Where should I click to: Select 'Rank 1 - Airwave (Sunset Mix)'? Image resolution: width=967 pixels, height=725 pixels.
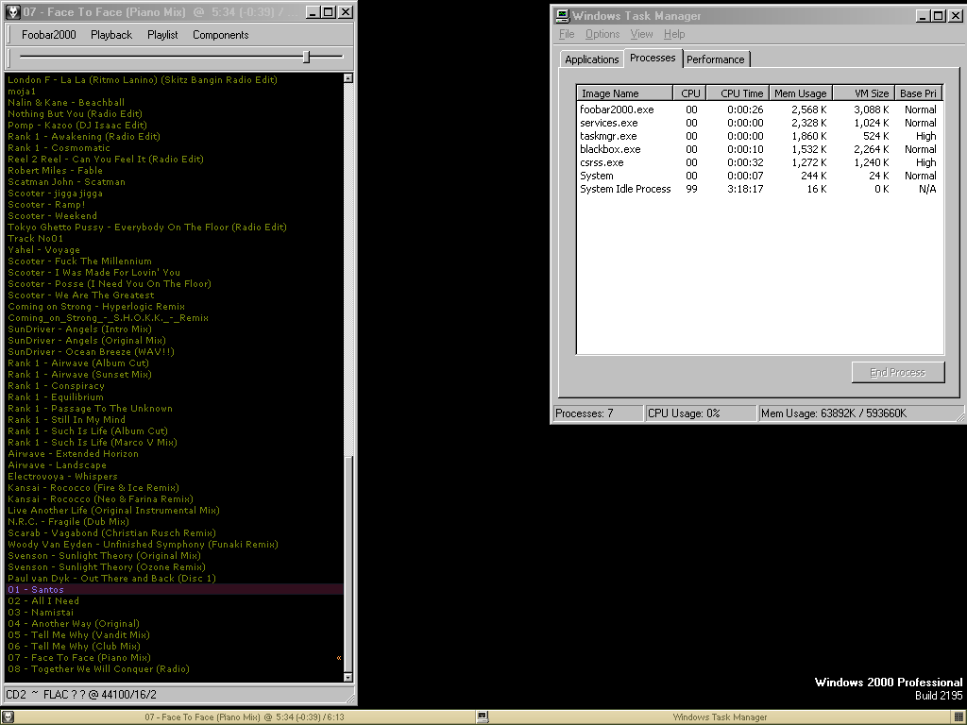pos(175,374)
